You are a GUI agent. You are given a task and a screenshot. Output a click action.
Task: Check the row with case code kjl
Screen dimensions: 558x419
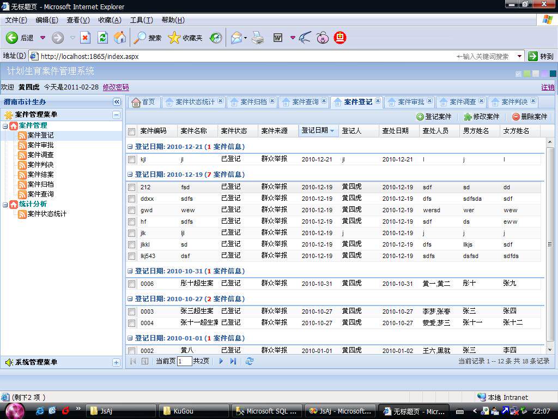click(132, 160)
